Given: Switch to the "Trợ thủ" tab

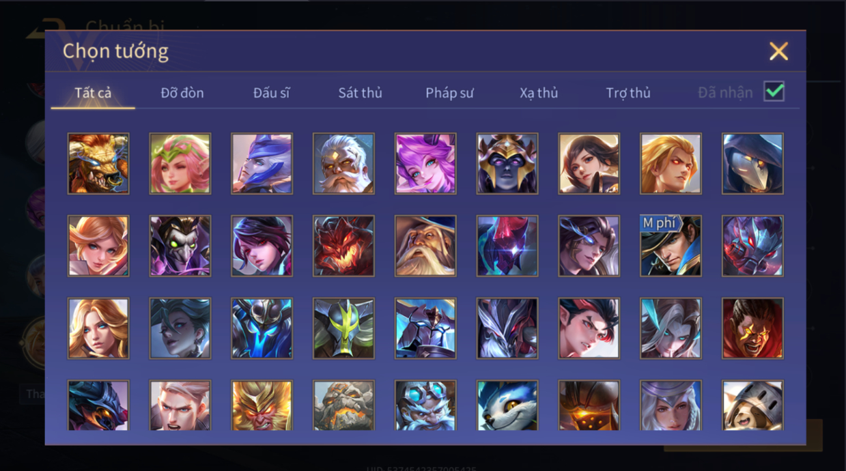Looking at the screenshot, I should pos(628,93).
